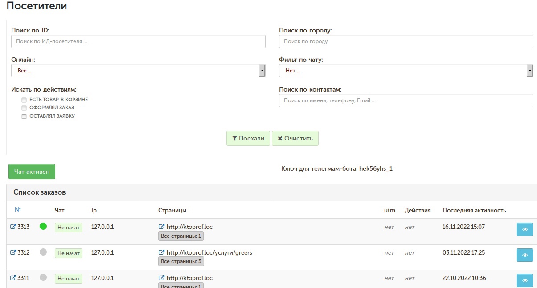537x288 pixels.
Task: Click the eye button for visitor 3312
Action: (525, 255)
